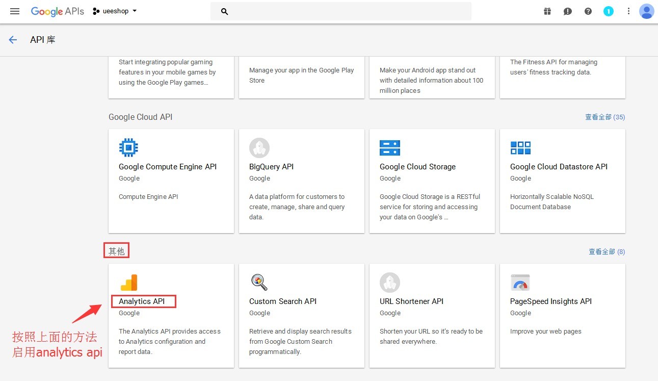The width and height of the screenshot is (658, 381).
Task: Open the PageSpeed Insights API title
Action: (551, 301)
